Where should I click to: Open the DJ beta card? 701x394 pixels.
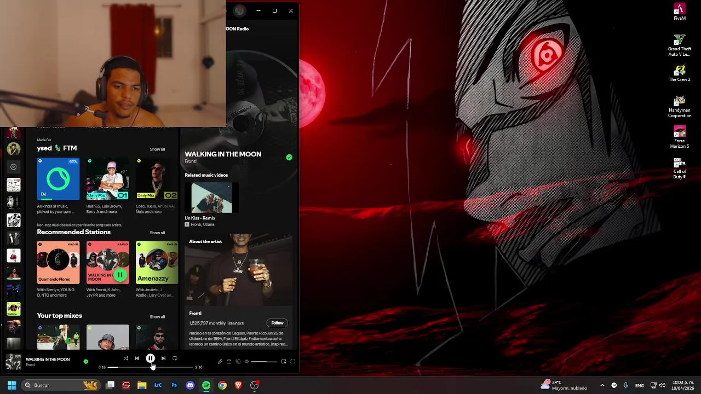tap(58, 178)
